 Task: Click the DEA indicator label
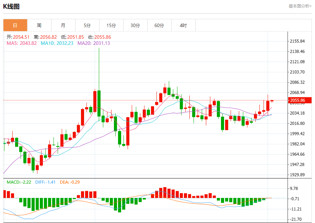[70, 182]
